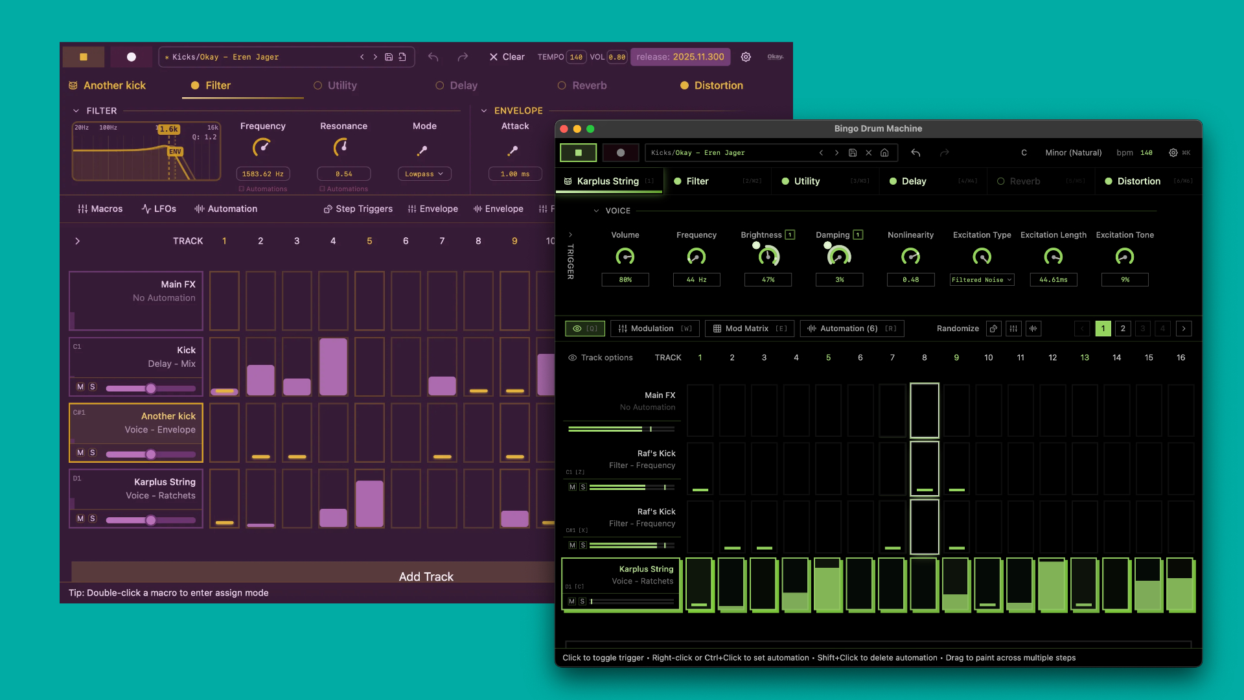Open settings gear in Bingo Drum Machine
The image size is (1244, 700).
click(1173, 153)
